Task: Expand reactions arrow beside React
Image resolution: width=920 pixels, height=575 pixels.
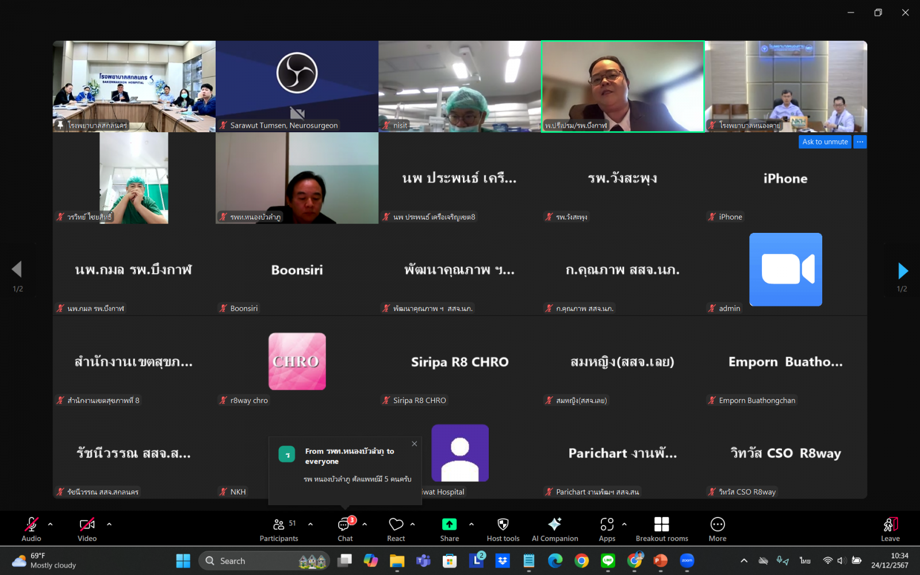Action: click(413, 524)
